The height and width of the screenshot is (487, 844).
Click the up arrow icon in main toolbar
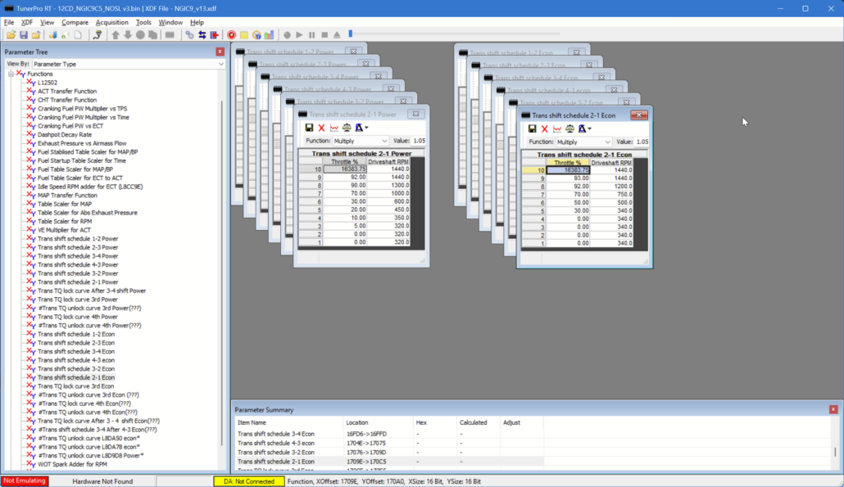pos(116,35)
